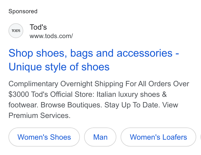This screenshot has width=201, height=155.
Task: Click 'For All Orders Over' description text
Action: click(x=157, y=84)
